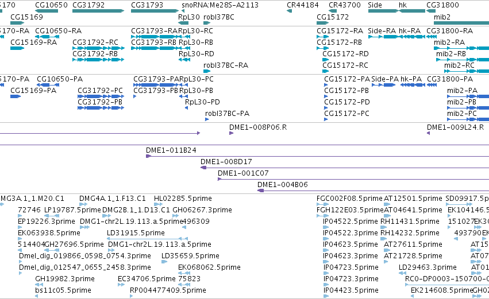This screenshot has width=489, height=299.
Task: Open transcript CG15172-RD
Action: coord(345,54)
